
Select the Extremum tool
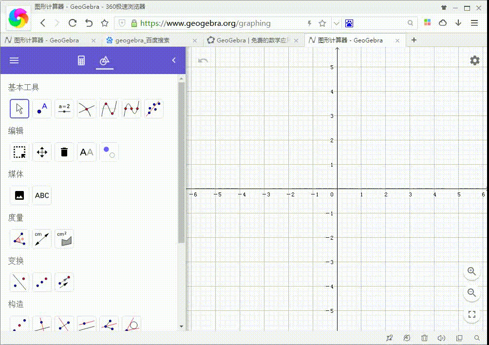pyautogui.click(x=109, y=109)
